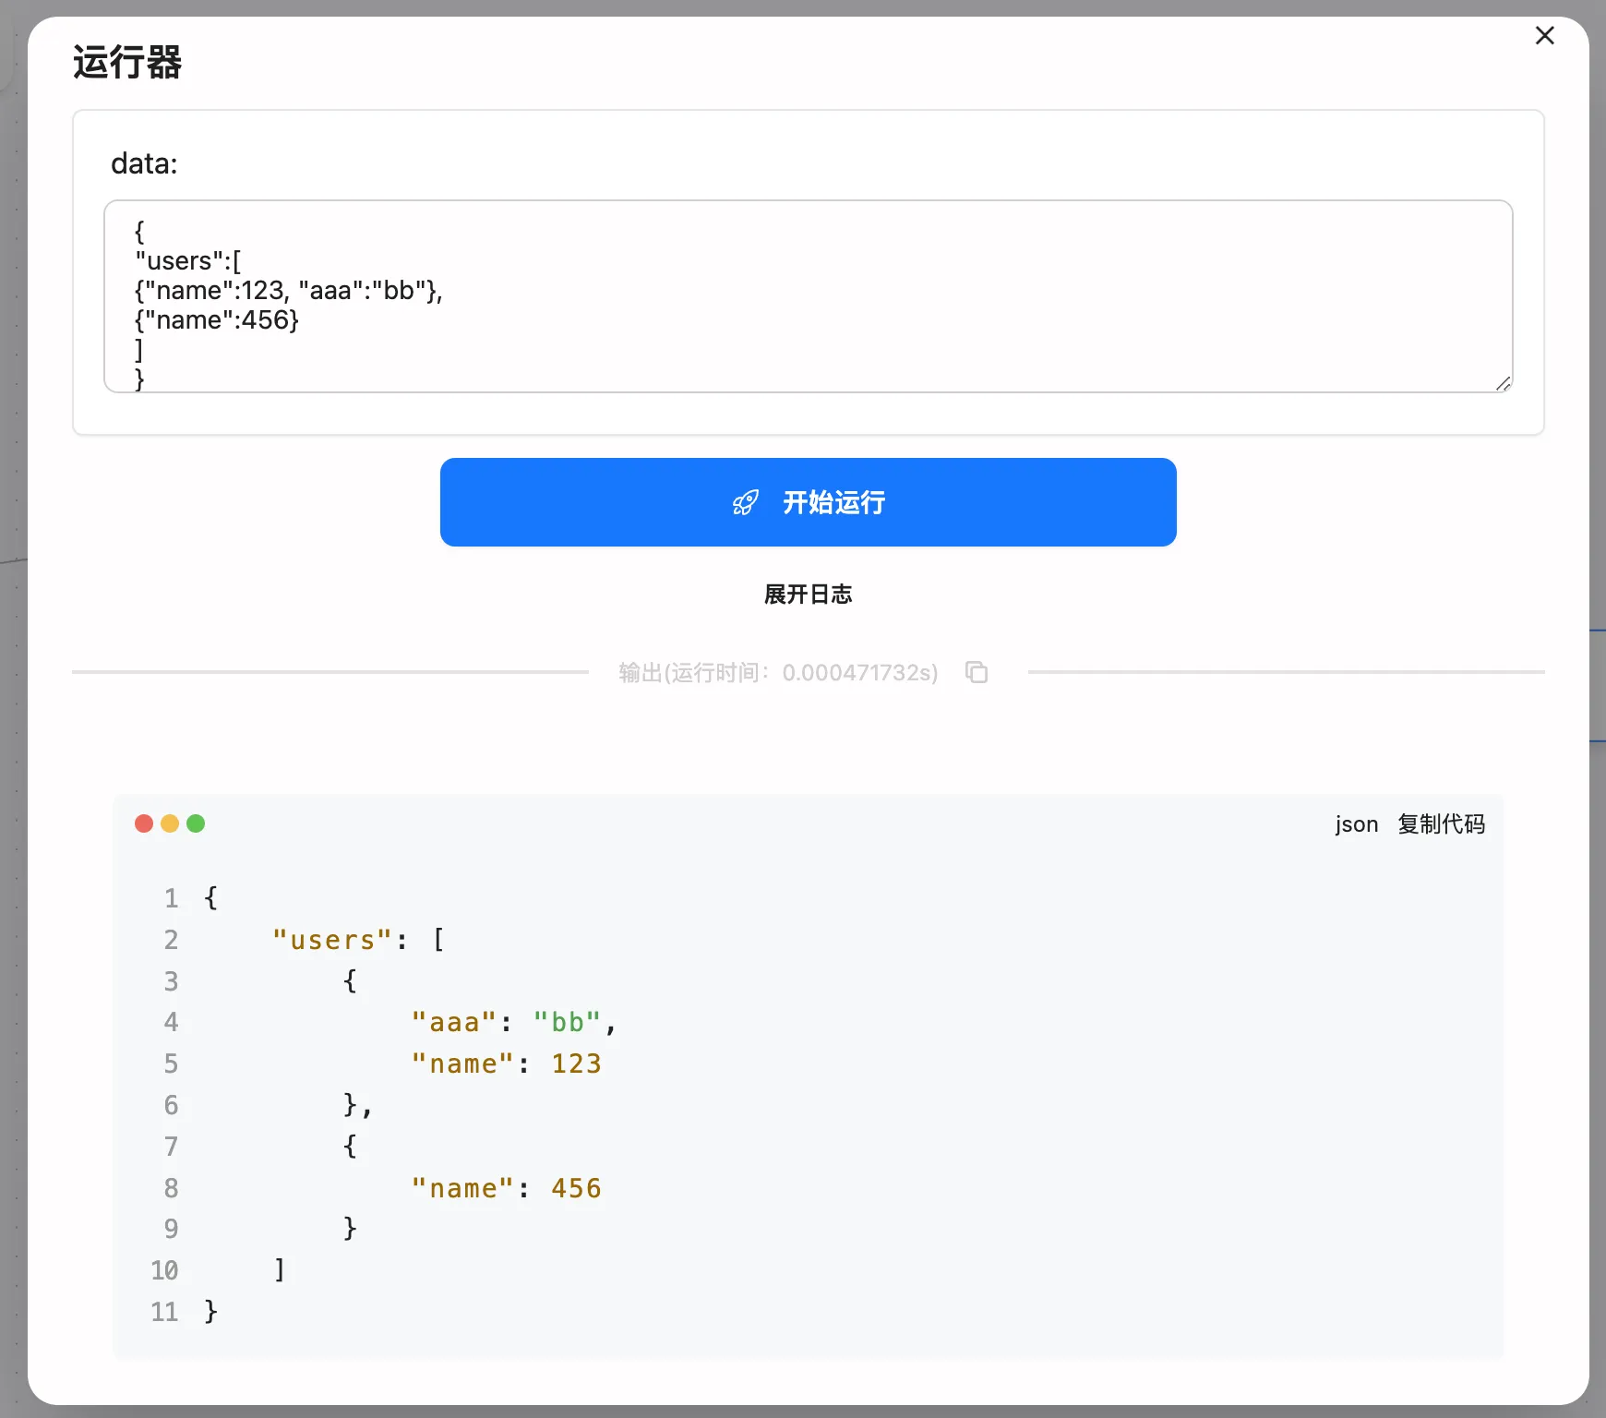This screenshot has height=1418, width=1606.
Task: Click line number 10 in the code block
Action: [x=164, y=1270]
